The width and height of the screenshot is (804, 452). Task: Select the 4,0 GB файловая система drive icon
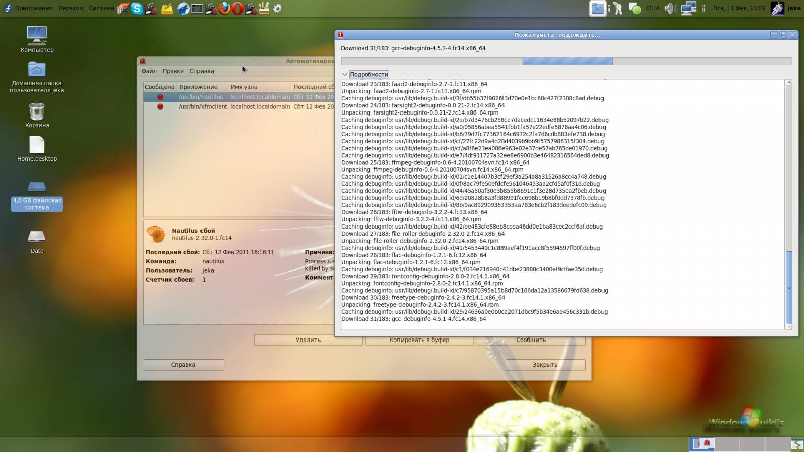37,196
